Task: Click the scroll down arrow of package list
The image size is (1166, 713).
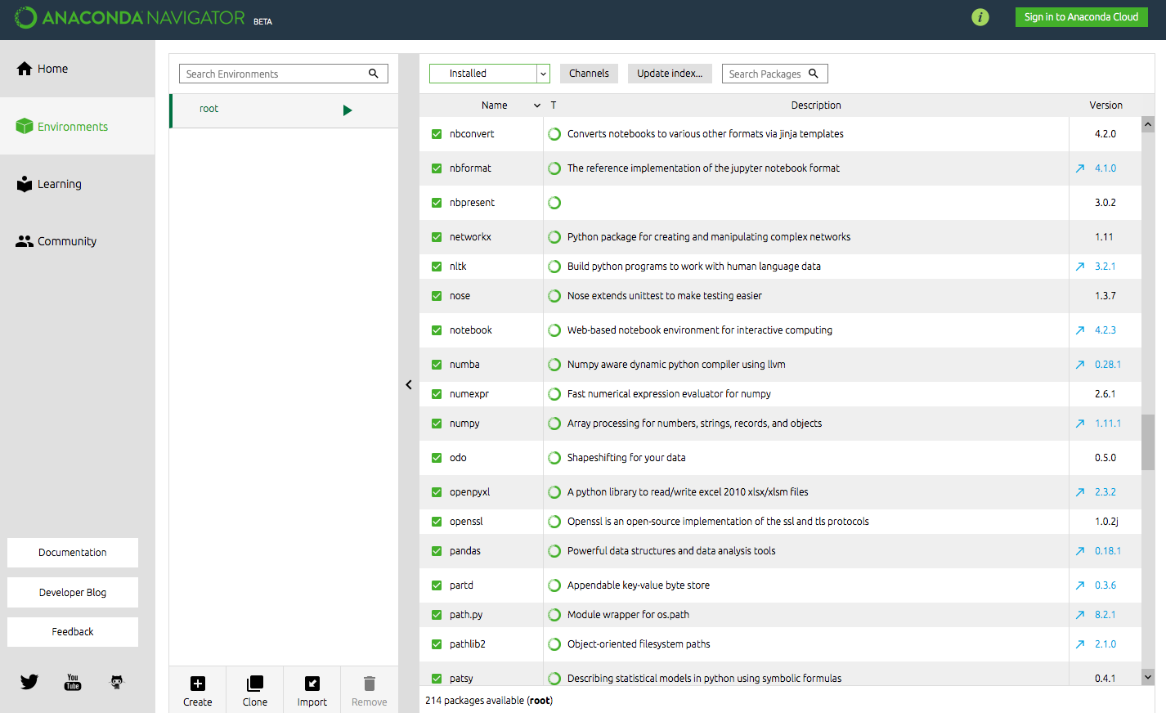Action: [1148, 677]
